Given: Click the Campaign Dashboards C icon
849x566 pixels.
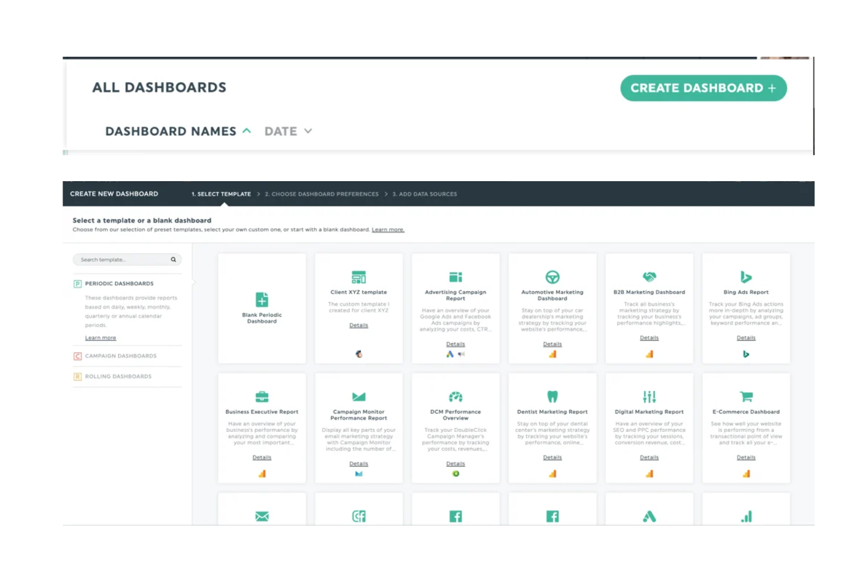Looking at the screenshot, I should 77,356.
